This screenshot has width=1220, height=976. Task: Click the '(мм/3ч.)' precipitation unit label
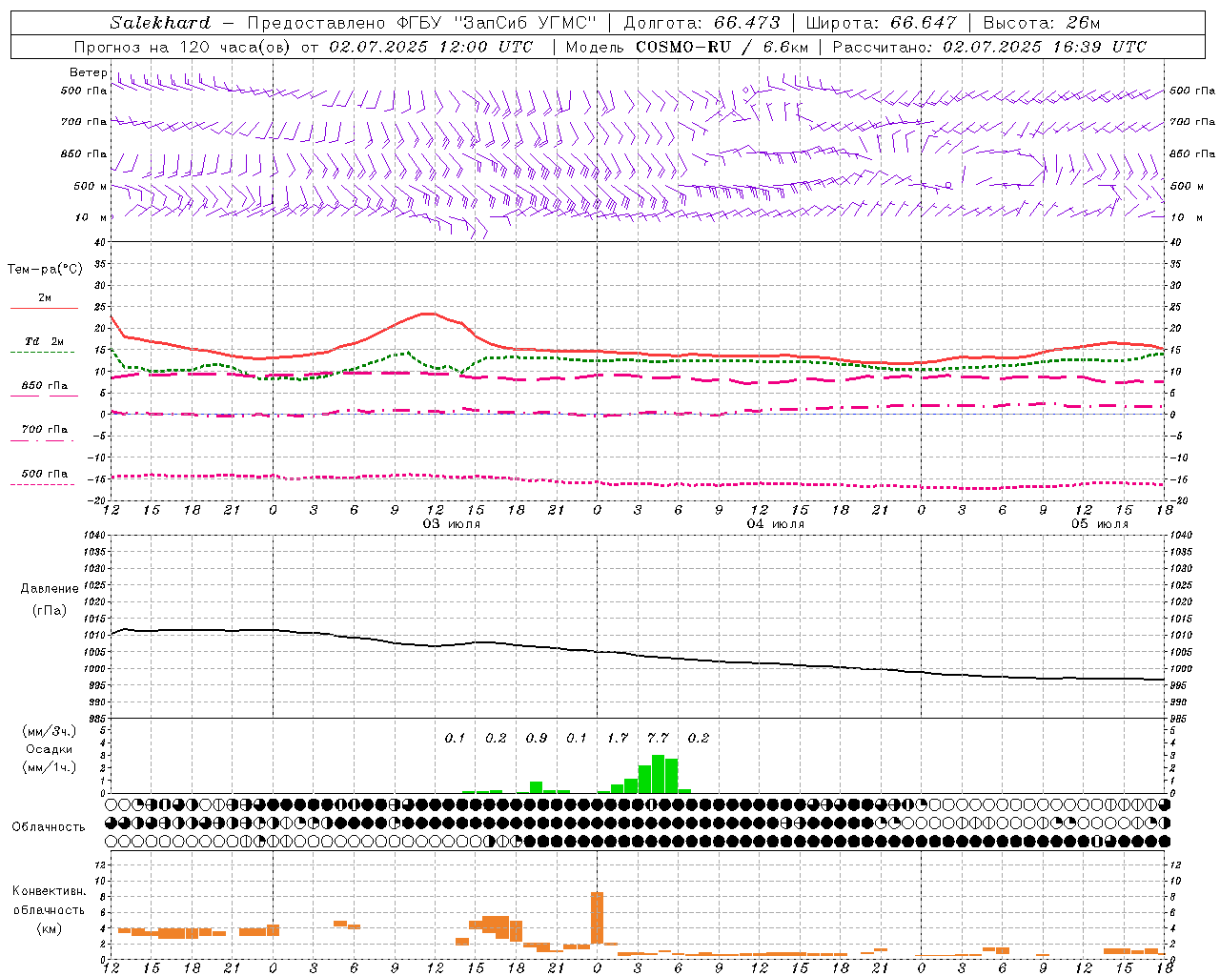pyautogui.click(x=50, y=732)
